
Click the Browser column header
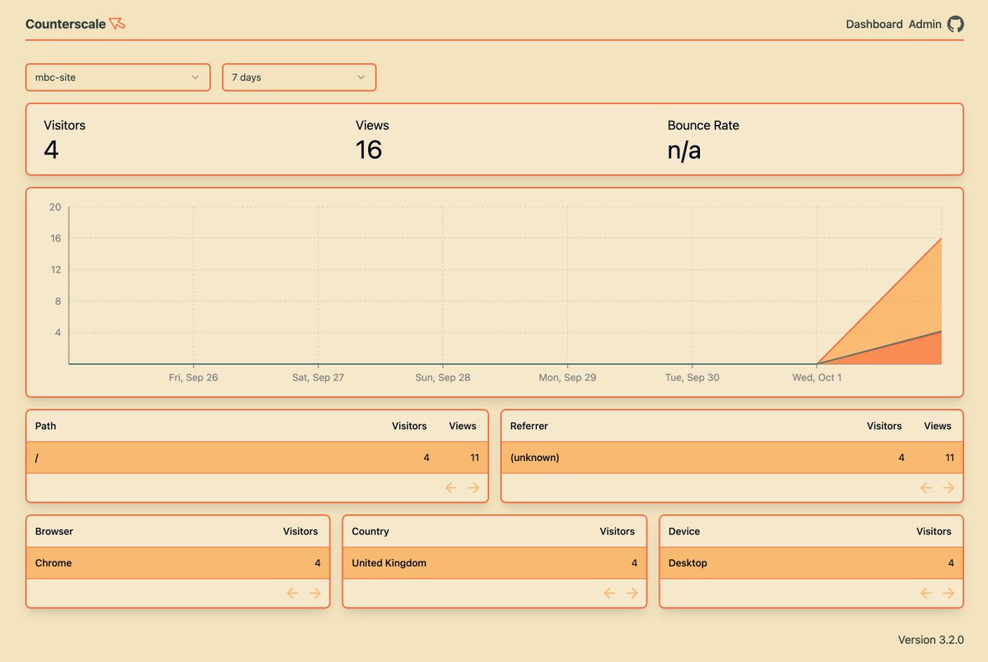click(x=54, y=531)
